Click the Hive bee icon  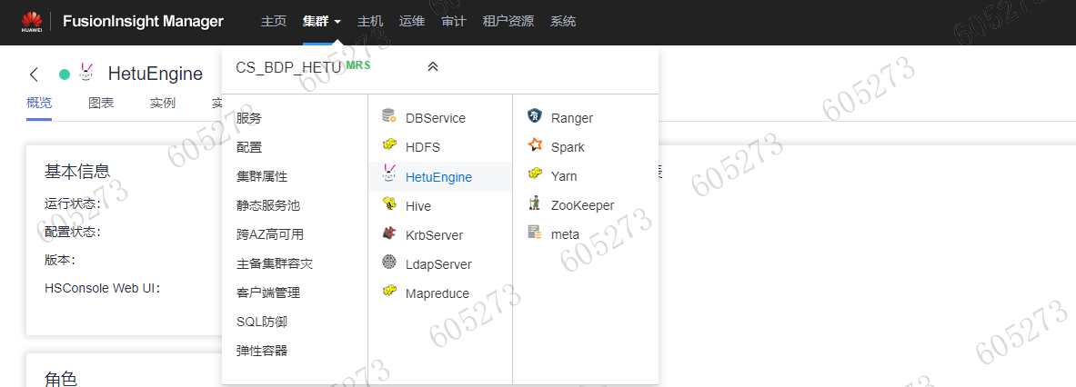point(389,204)
